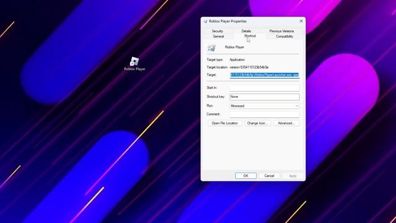Click the 'Roblox Player' label under desktop icon

click(135, 69)
